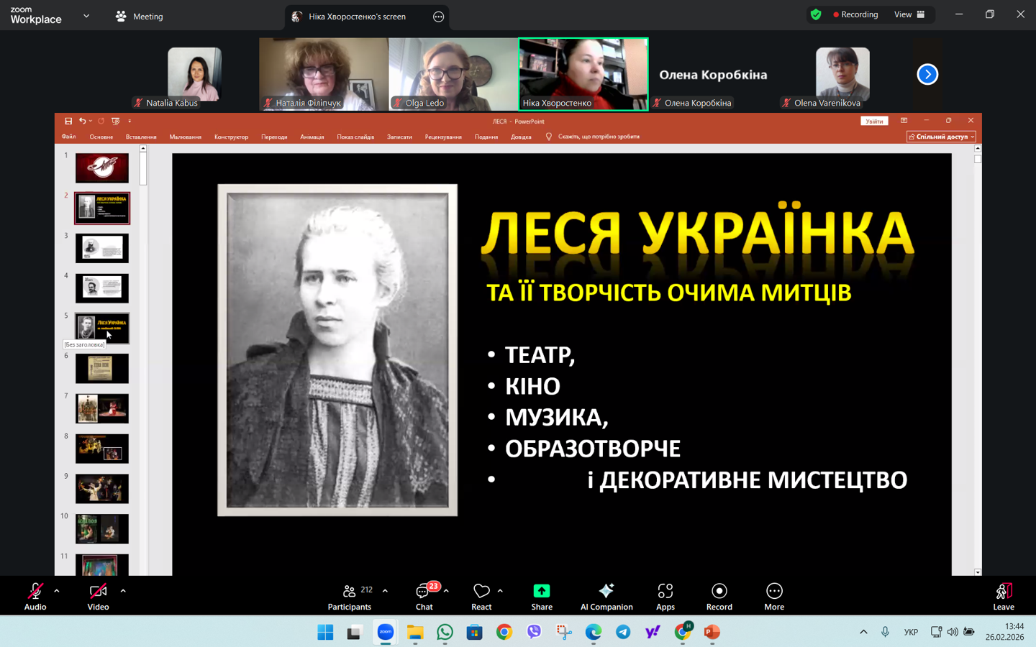The height and width of the screenshot is (647, 1036).
Task: Expand video options arrow next to Video
Action: [123, 591]
